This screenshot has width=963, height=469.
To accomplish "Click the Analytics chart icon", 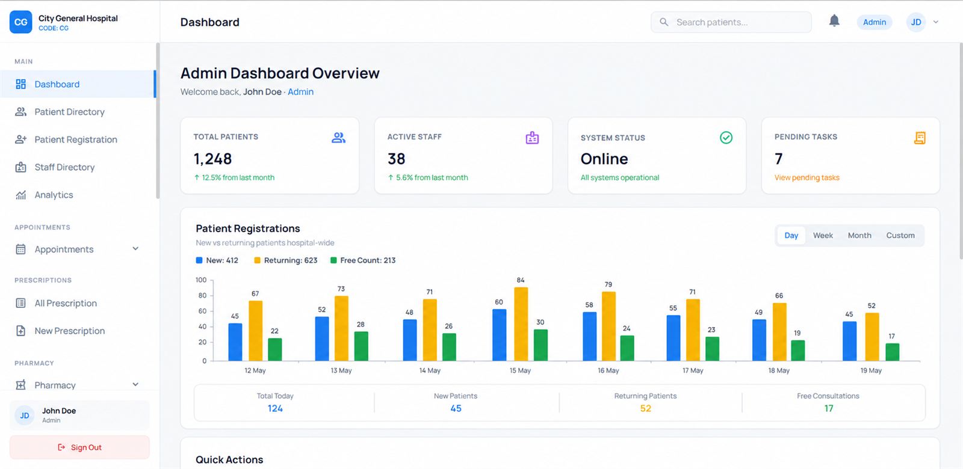I will 20,195.
